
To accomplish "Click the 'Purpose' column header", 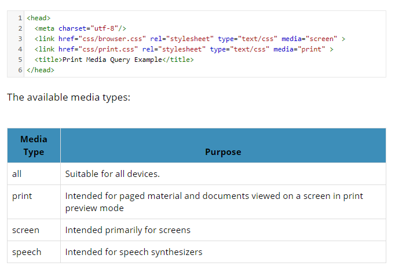I will point(223,152).
